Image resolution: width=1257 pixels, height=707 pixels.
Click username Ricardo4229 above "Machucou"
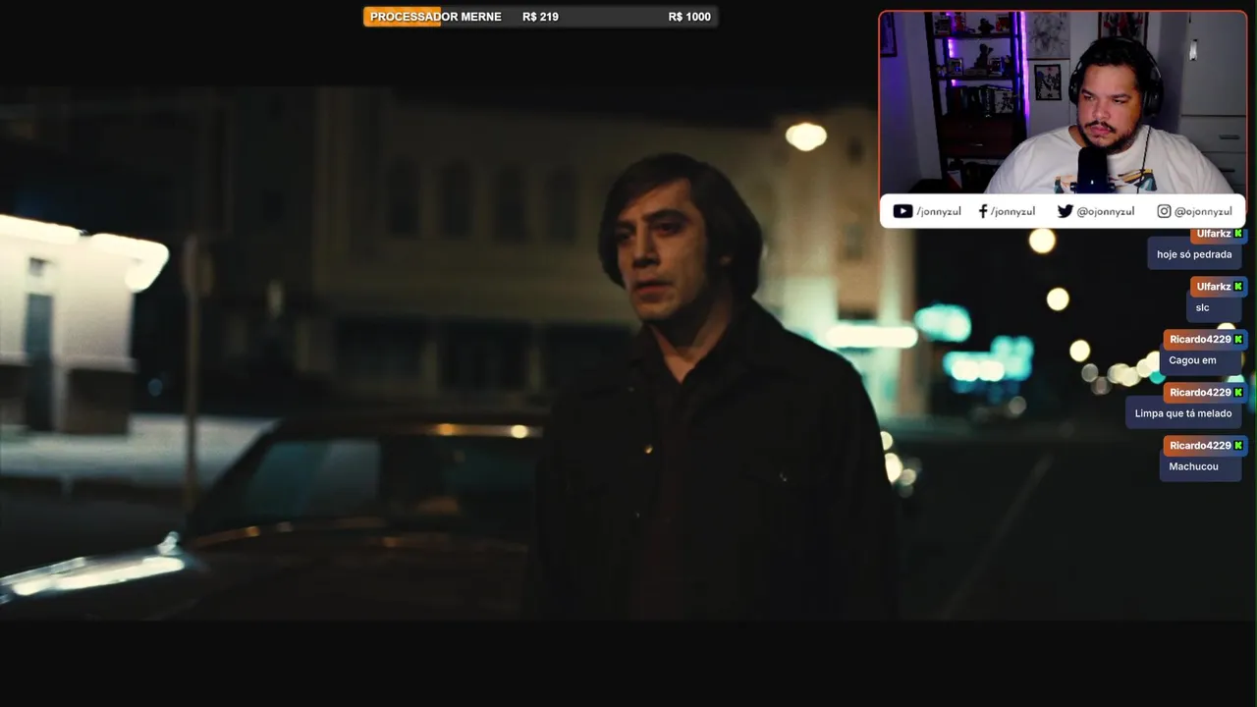tap(1200, 446)
